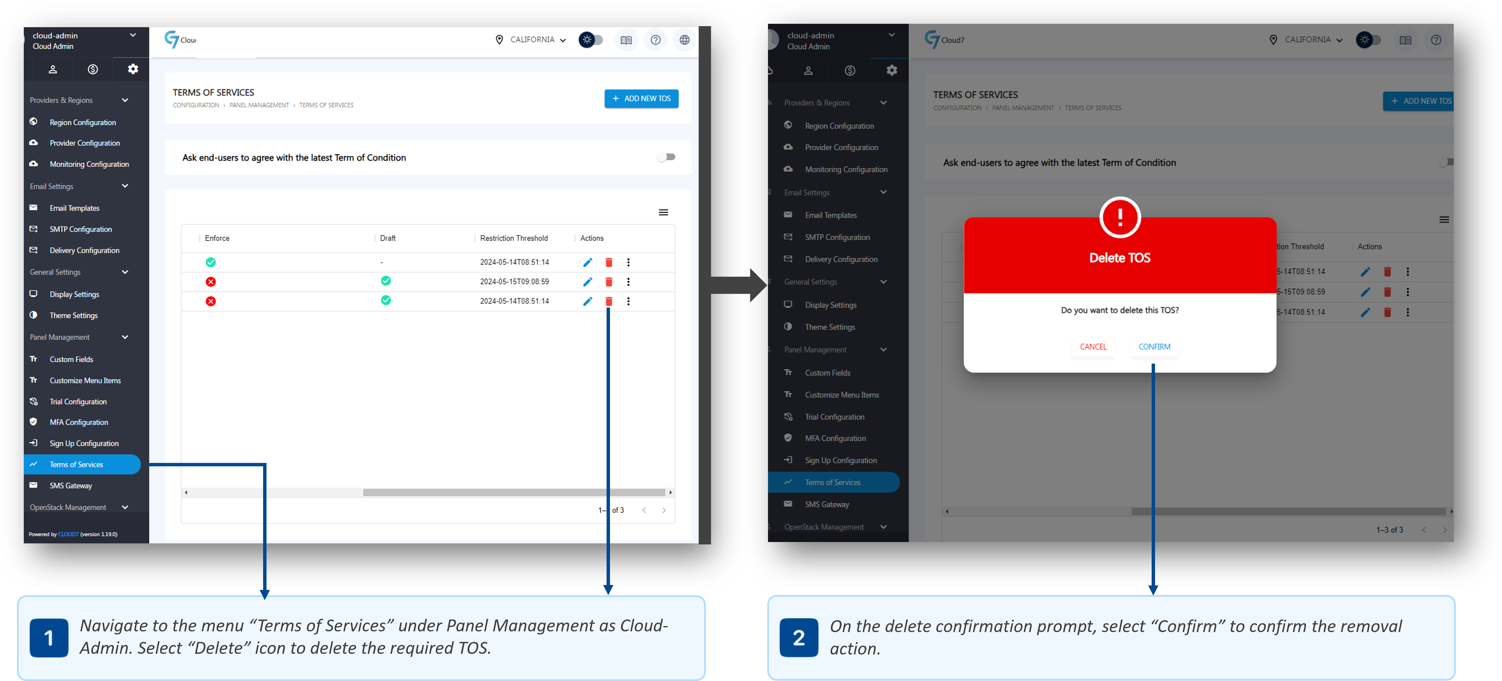Toggle Ask end-users to agree switch in left panel
1502x681 pixels.
tap(666, 157)
